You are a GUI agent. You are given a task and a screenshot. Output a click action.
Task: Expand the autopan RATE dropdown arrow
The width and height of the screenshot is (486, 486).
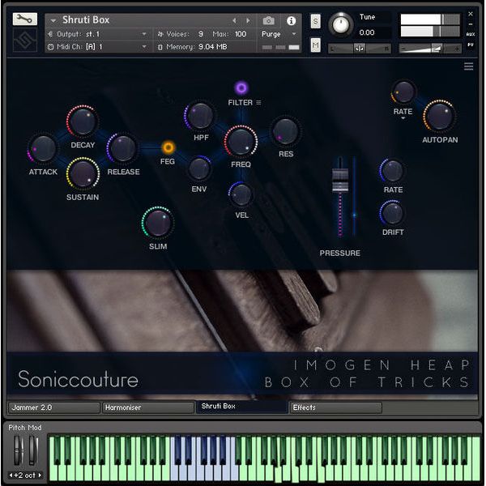click(403, 118)
